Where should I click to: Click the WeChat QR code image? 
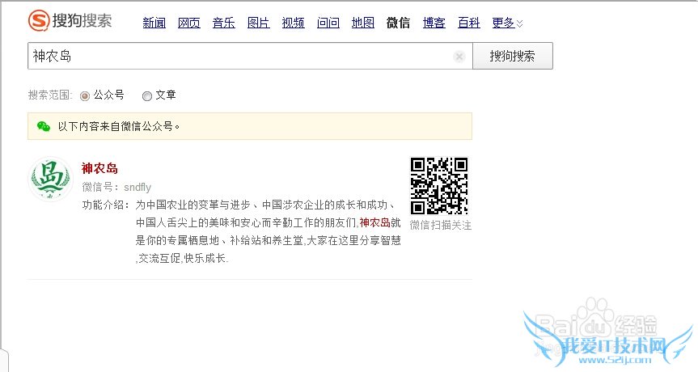439,185
